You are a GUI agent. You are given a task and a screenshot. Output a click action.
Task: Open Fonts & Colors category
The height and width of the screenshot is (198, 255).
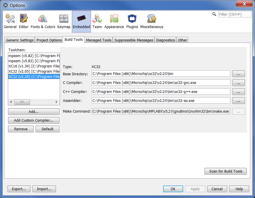43,21
